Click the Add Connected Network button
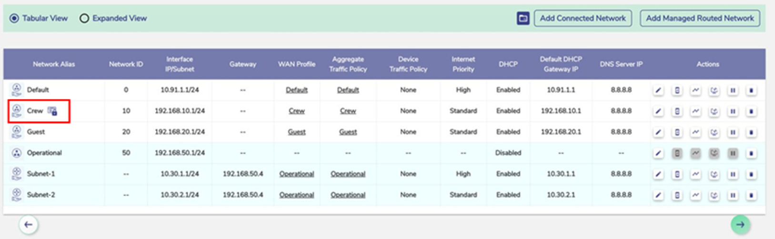Viewport: 775px width, 239px height. click(x=583, y=19)
